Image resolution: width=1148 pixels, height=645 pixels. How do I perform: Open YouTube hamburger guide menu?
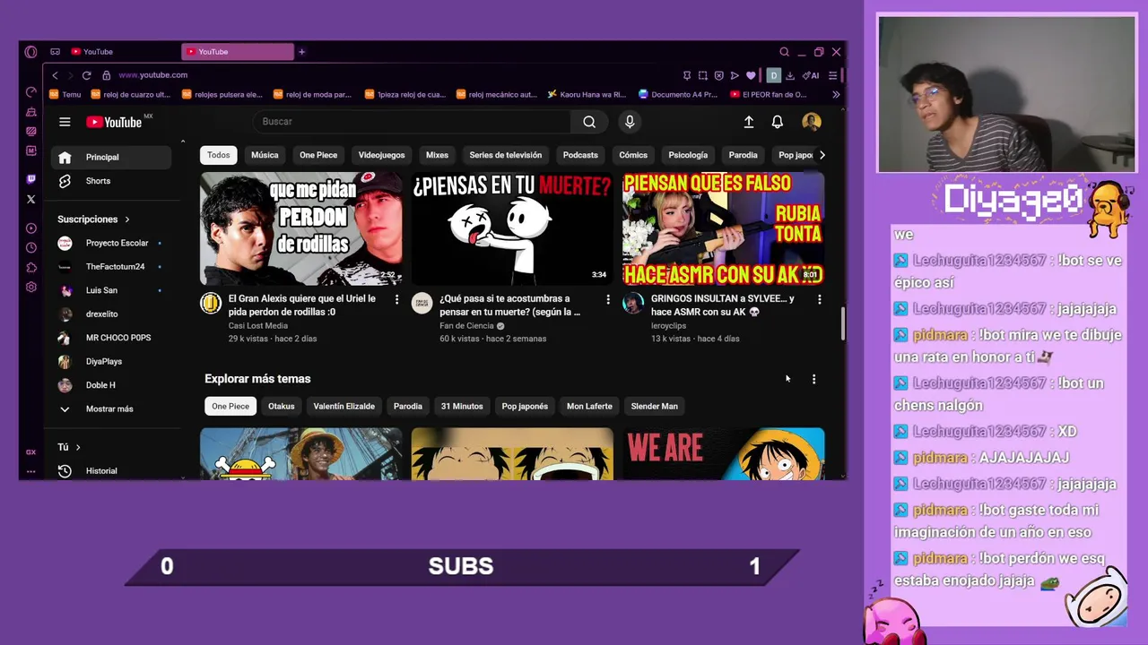[65, 122]
